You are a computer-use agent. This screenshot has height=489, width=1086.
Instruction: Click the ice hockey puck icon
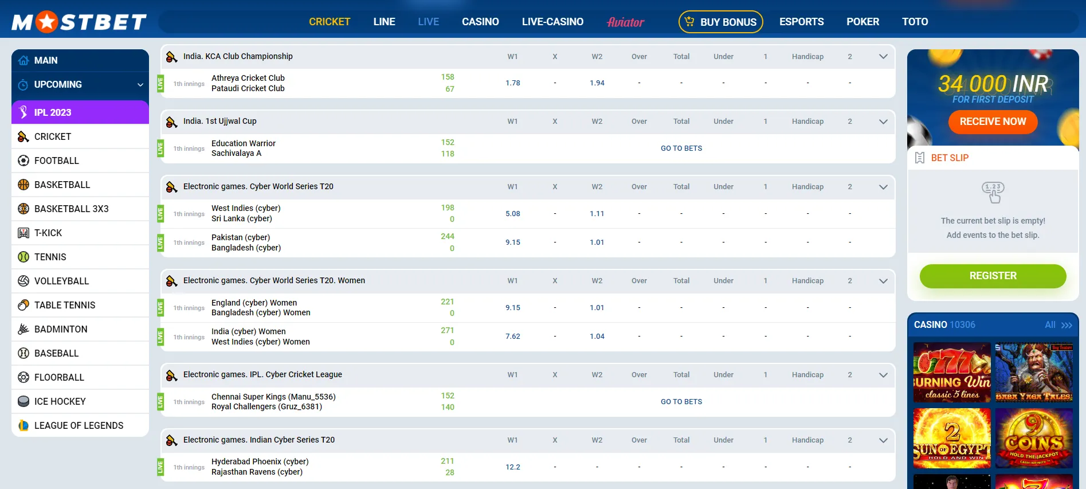(x=23, y=401)
